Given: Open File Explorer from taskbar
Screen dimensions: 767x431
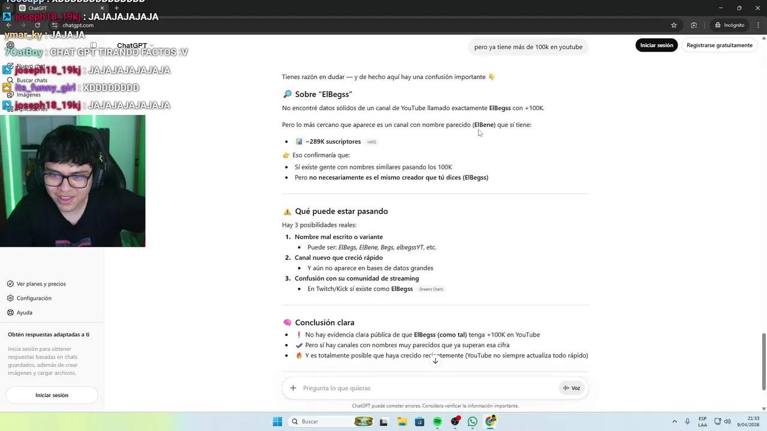Looking at the screenshot, I should [x=401, y=421].
